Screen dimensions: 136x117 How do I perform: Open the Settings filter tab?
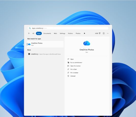[62, 33]
